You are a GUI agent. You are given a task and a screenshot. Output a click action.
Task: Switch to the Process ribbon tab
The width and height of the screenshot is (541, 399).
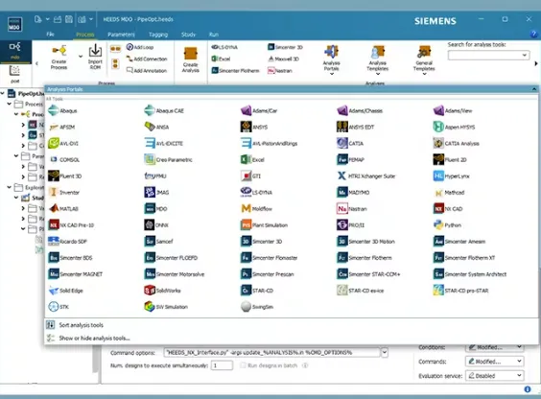(x=84, y=35)
